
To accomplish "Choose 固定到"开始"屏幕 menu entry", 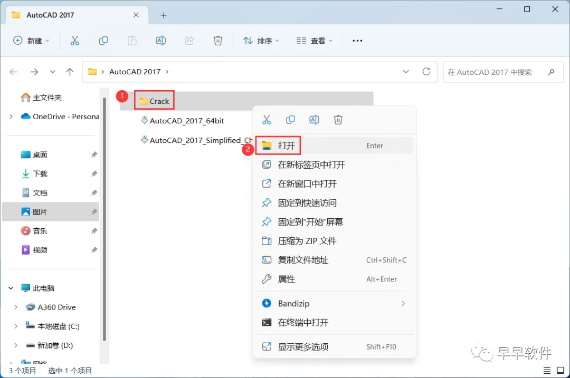I will point(335,222).
